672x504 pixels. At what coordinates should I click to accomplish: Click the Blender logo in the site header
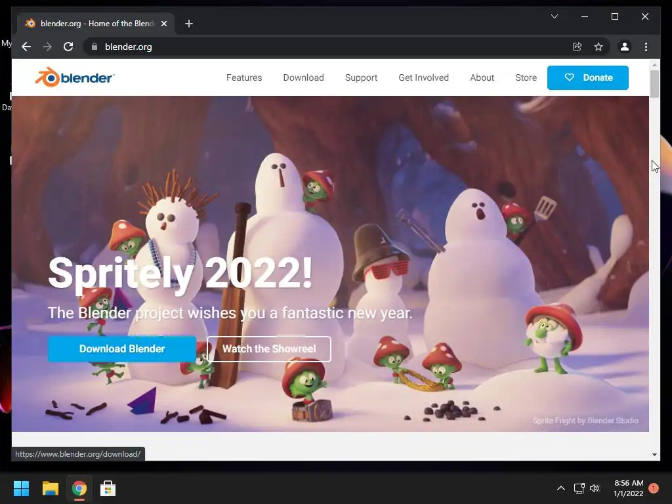tap(75, 77)
